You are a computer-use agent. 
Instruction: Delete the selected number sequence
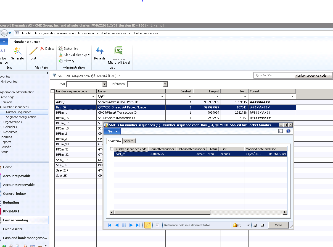point(47,49)
